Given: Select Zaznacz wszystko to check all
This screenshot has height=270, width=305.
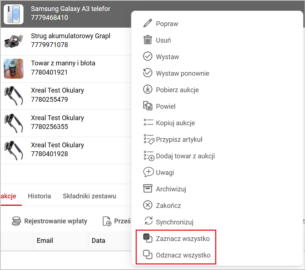Looking at the screenshot, I should click(x=183, y=239).
